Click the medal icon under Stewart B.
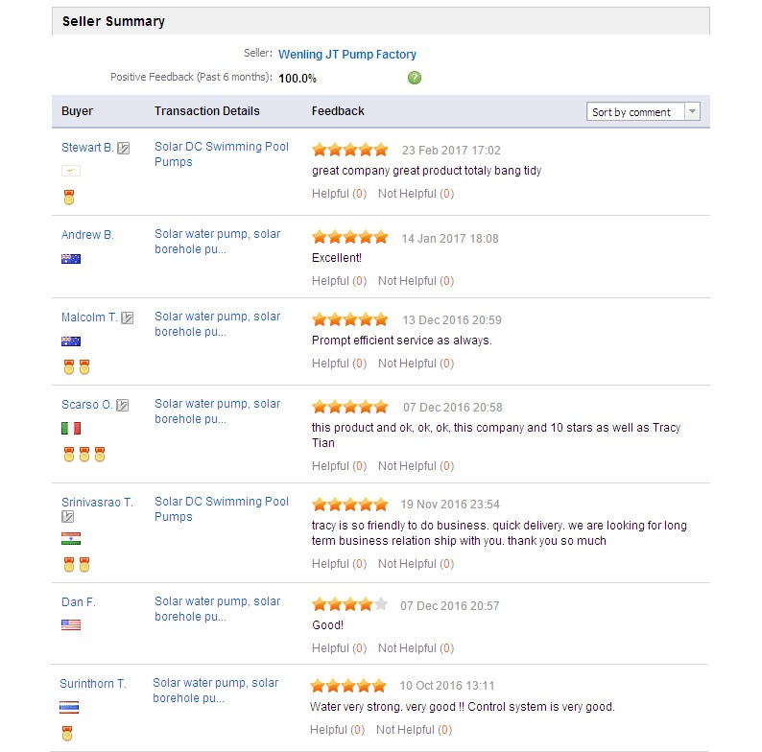762x752 pixels. (69, 197)
